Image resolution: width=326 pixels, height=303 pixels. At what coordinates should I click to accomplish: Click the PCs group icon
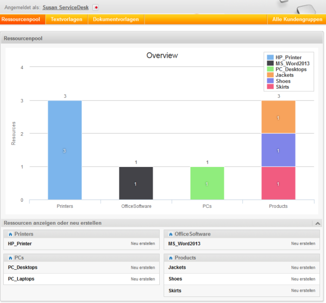coord(11,257)
